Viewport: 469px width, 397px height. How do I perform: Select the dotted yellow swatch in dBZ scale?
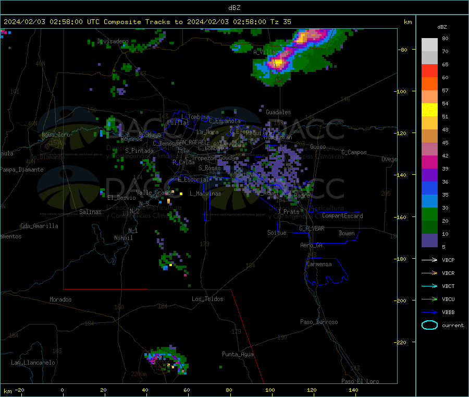(429, 110)
